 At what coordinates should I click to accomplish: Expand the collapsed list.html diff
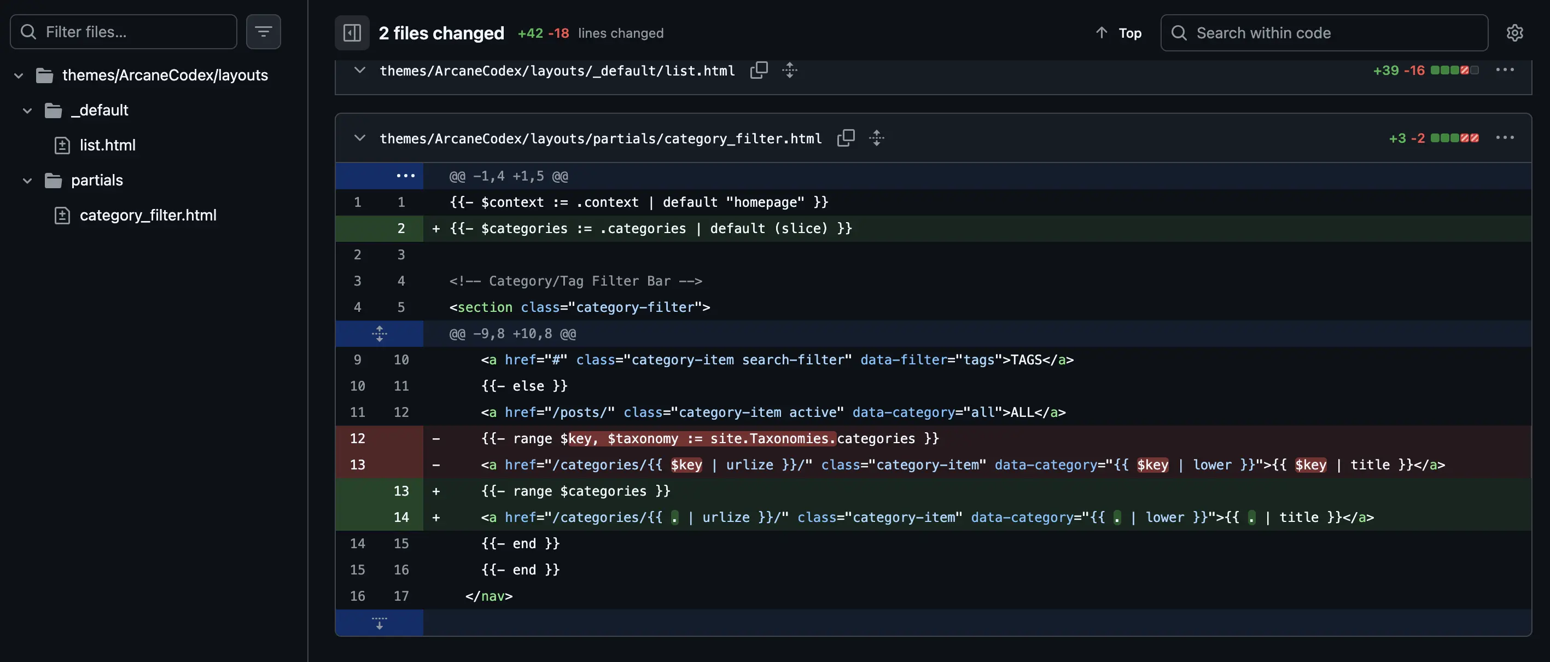coord(359,71)
